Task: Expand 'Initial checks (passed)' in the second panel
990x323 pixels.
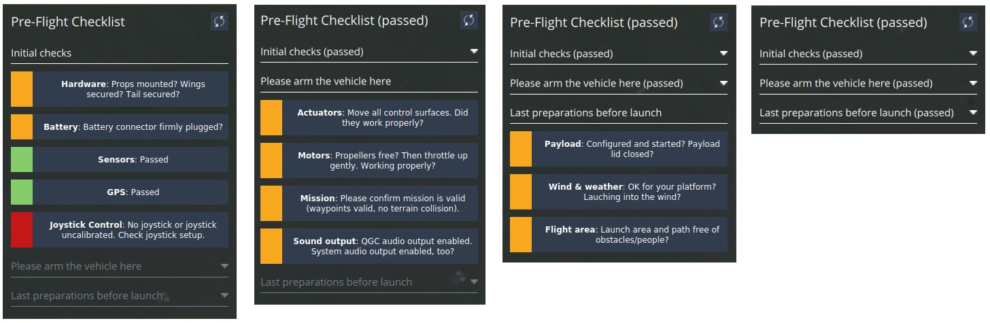Action: 369,52
